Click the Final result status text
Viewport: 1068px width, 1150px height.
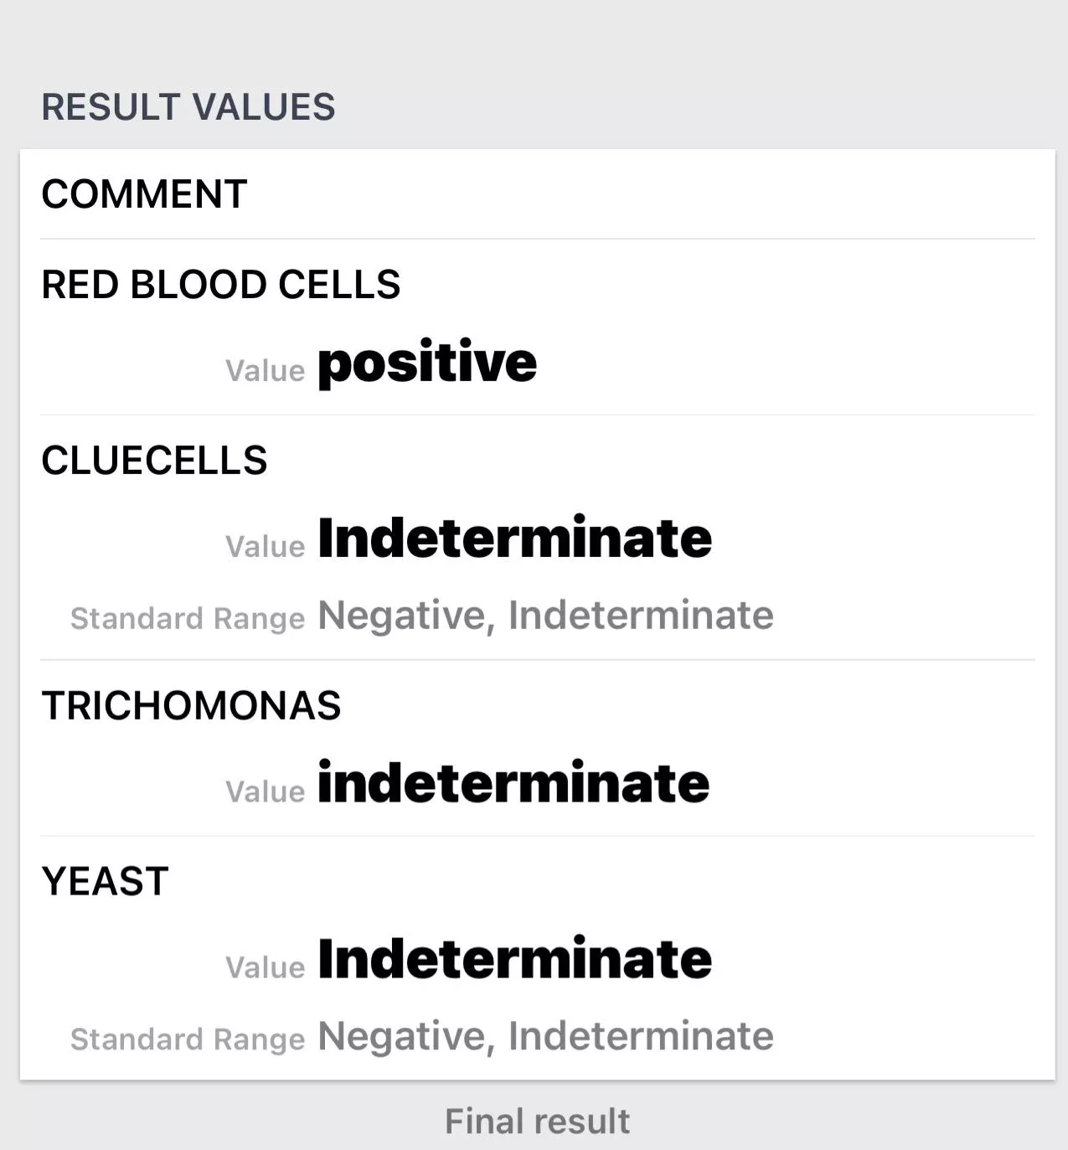point(537,1121)
